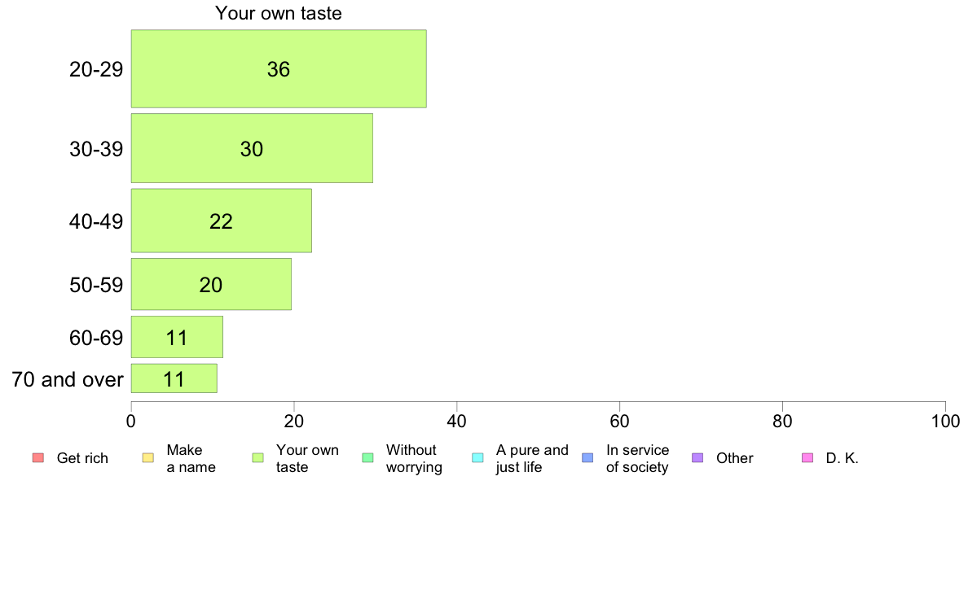Click the Make a name legend swatch

pyautogui.click(x=148, y=457)
